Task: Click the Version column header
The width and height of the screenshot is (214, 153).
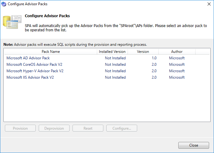Action: [143, 52]
